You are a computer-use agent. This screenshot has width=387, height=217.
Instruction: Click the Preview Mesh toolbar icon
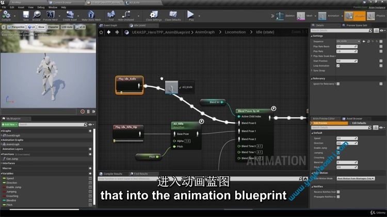coord(51,15)
